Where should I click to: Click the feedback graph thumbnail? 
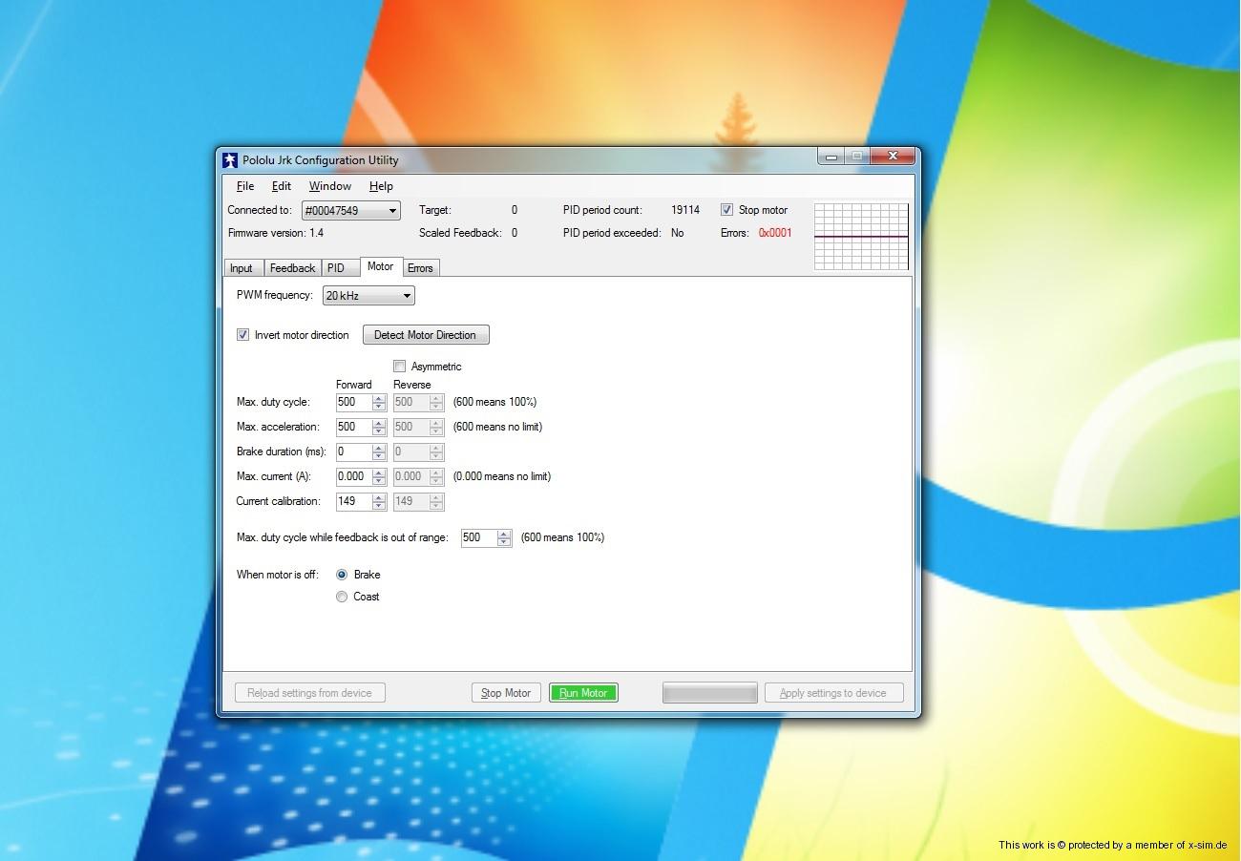[x=861, y=236]
